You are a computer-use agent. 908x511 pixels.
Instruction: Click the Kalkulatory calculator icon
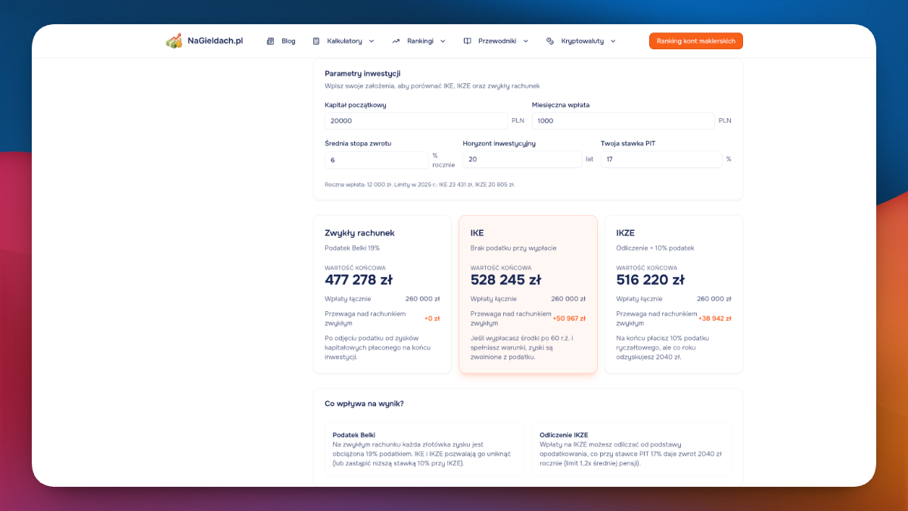pos(316,41)
